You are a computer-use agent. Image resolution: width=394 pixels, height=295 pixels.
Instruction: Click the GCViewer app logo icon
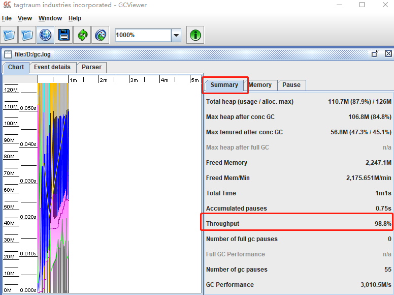click(x=7, y=5)
